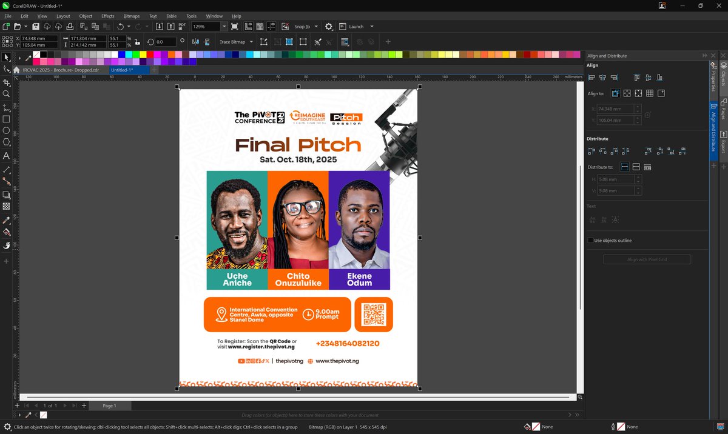Viewport: 728px width, 434px height.
Task: Select the Ellipse tool
Action: click(x=6, y=130)
